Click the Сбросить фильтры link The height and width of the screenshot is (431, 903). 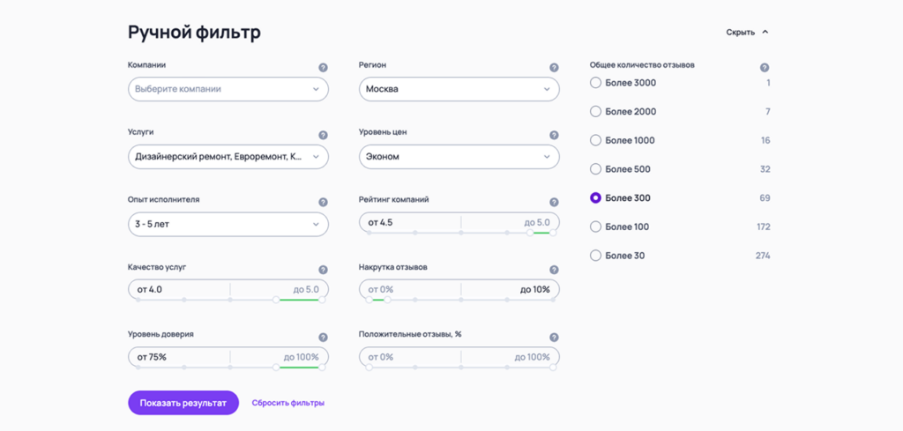click(287, 403)
